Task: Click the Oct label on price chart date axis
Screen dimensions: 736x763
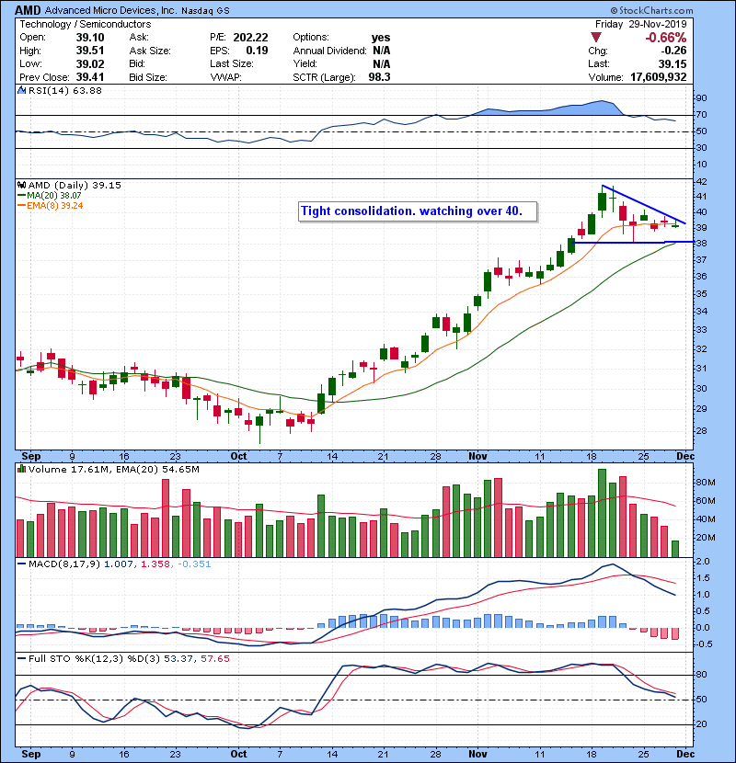Action: click(238, 457)
